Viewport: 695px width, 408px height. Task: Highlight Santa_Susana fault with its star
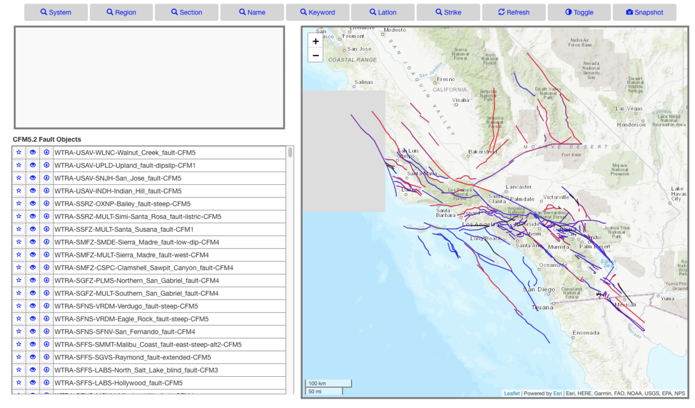pyautogui.click(x=19, y=229)
